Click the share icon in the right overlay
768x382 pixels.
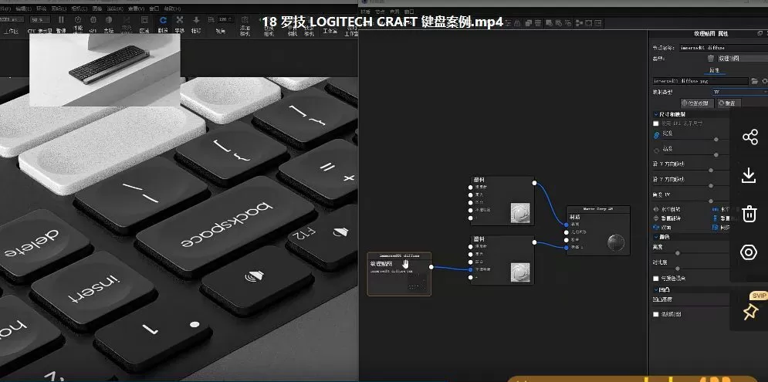750,137
